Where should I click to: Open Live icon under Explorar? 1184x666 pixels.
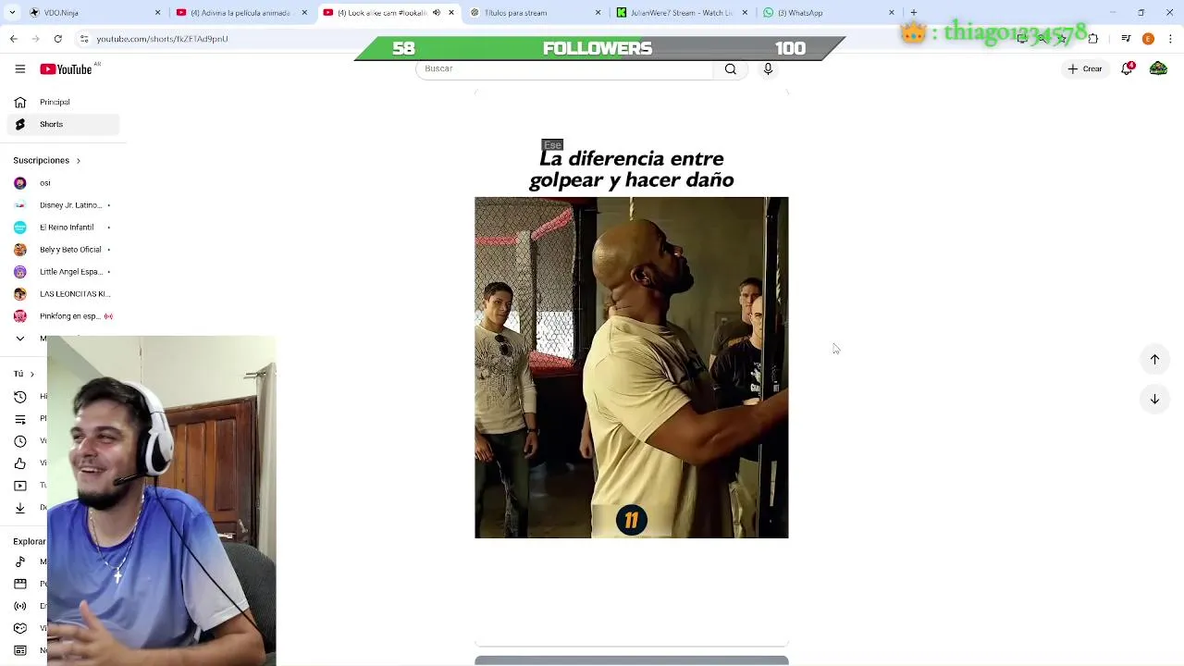pos(19,606)
